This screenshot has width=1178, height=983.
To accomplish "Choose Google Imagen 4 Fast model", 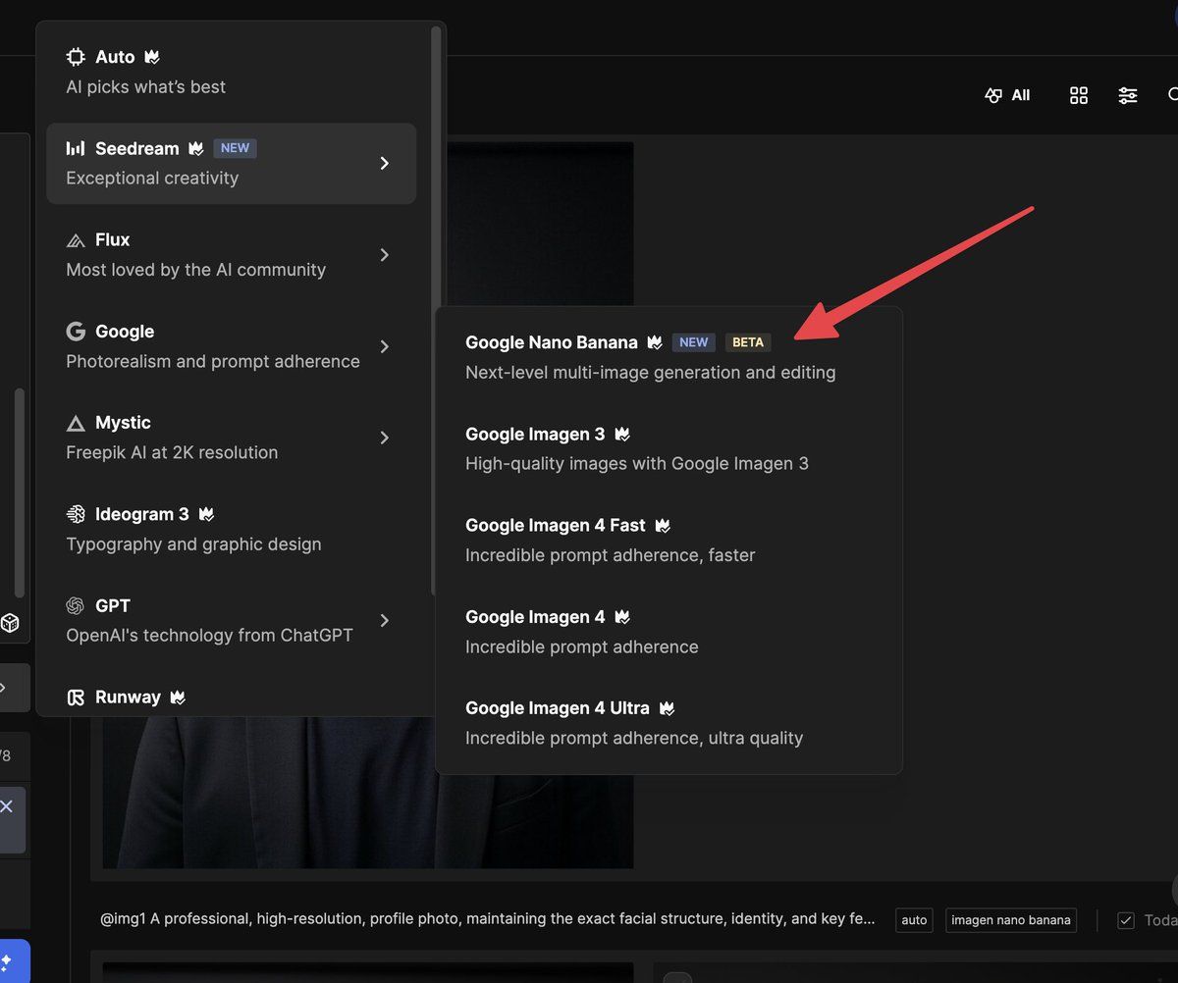I will click(668, 540).
